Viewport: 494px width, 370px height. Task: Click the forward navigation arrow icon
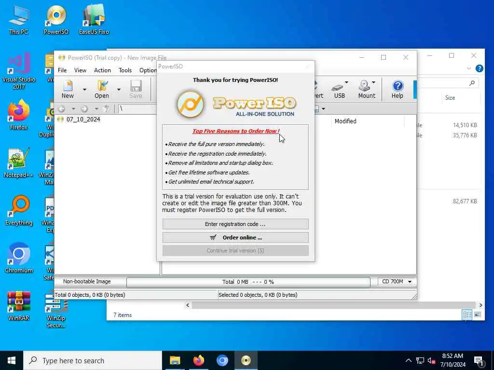84,109
